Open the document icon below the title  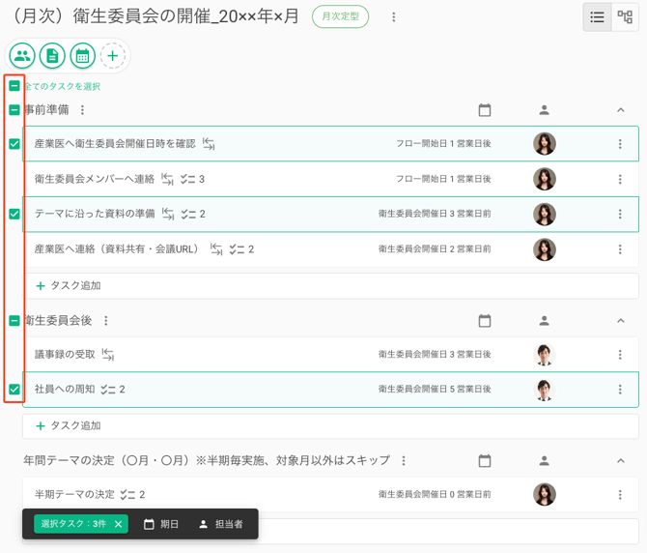pos(52,55)
